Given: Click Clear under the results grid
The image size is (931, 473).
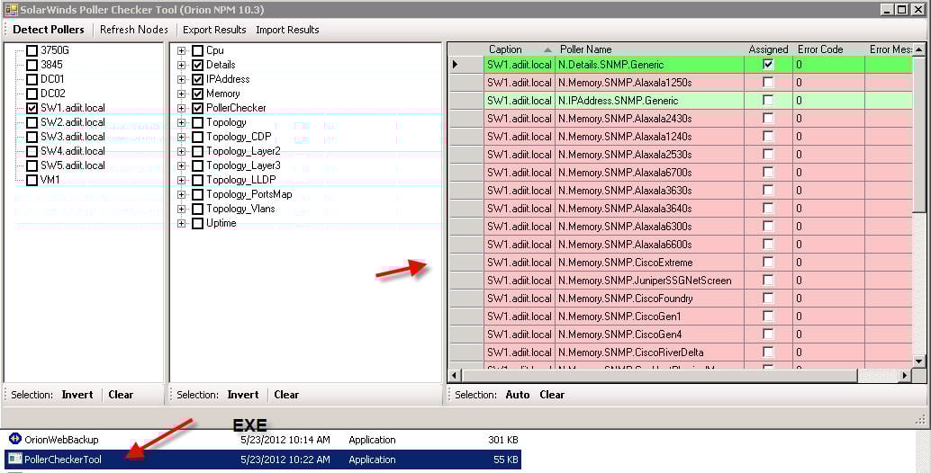Looking at the screenshot, I should click(552, 395).
